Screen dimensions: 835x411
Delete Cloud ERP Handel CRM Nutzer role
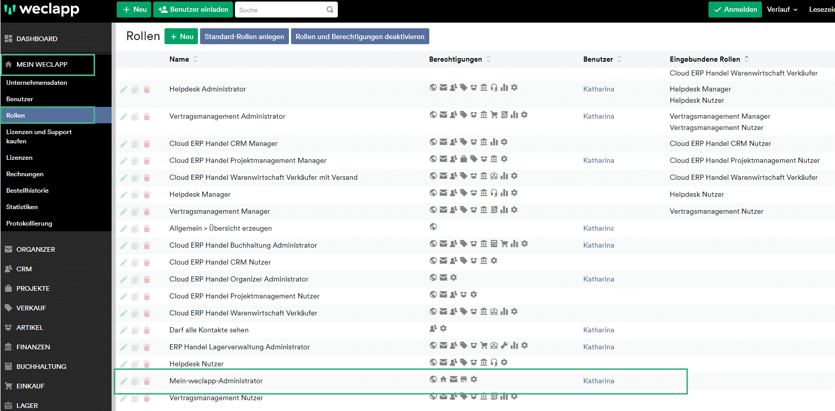147,263
